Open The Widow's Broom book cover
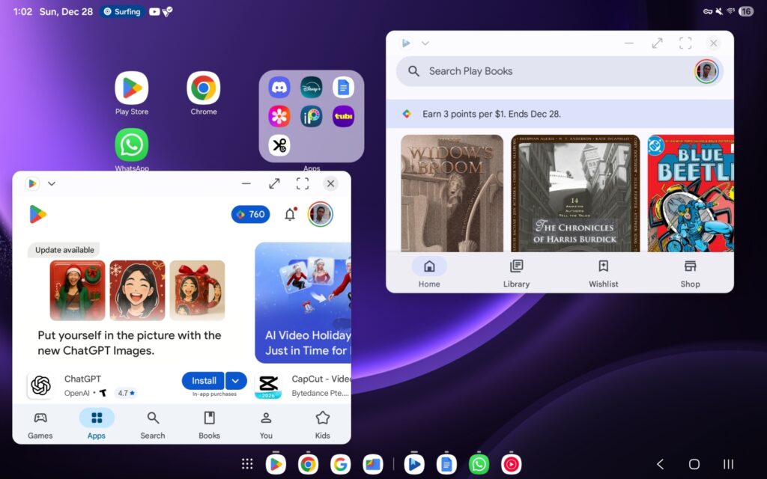The width and height of the screenshot is (767, 479). click(452, 193)
